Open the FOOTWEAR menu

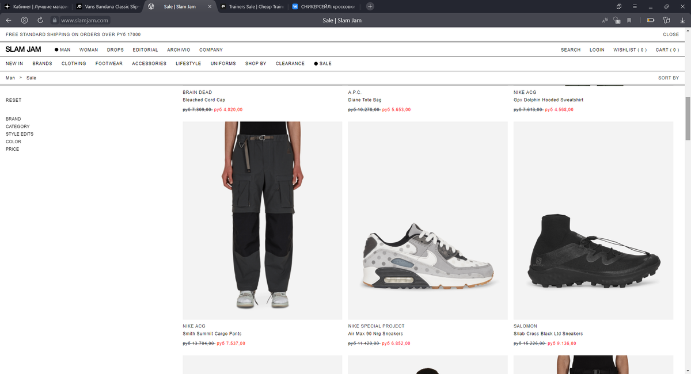[x=109, y=64]
